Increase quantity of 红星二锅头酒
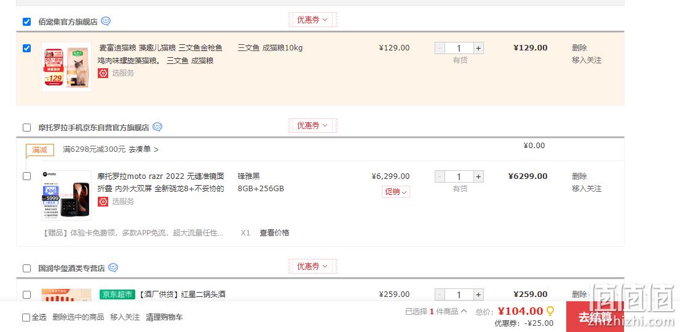This screenshot has height=332, width=680. tap(478, 294)
